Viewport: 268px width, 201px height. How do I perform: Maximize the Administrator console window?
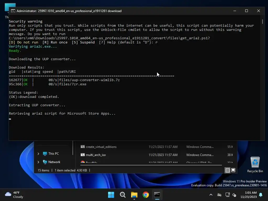(x=247, y=11)
